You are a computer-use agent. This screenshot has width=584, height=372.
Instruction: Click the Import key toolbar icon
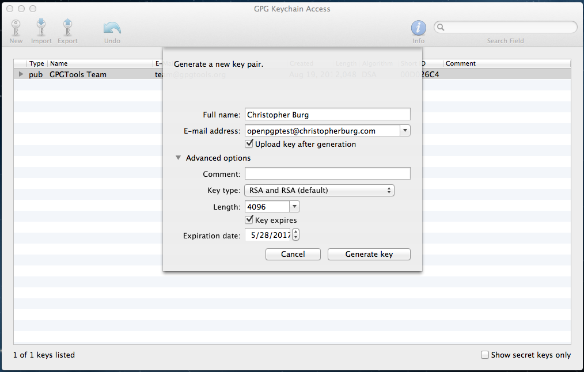click(41, 28)
